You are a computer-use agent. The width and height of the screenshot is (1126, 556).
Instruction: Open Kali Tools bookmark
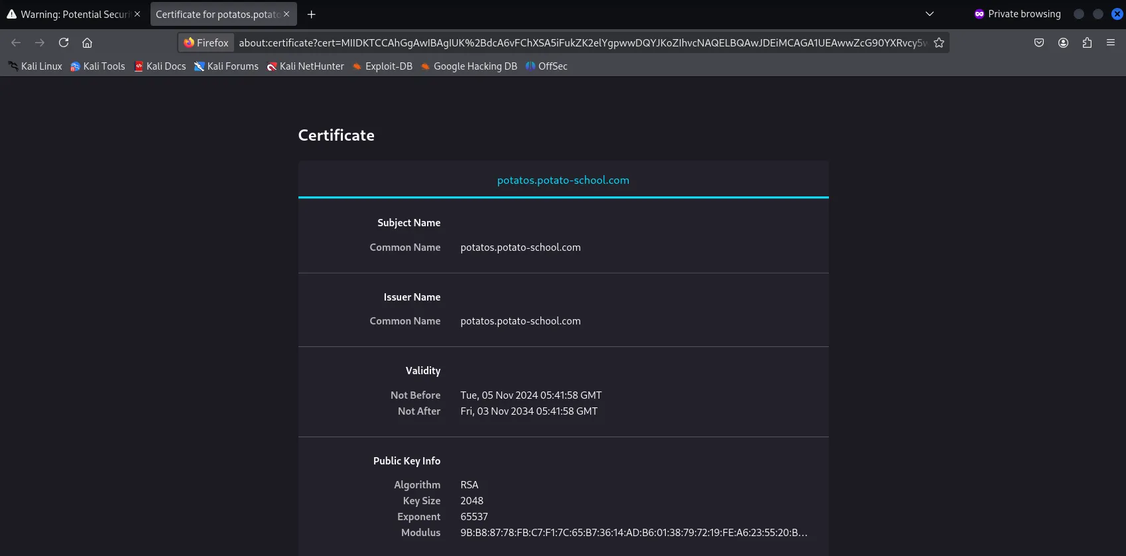(97, 66)
